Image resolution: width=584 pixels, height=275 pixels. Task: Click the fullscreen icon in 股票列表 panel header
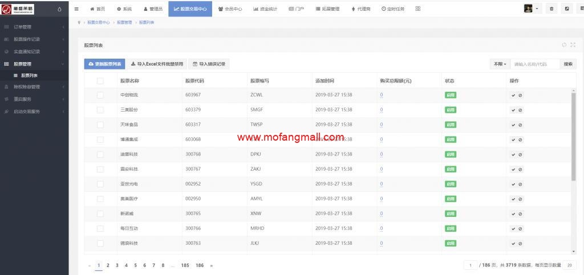573,45
